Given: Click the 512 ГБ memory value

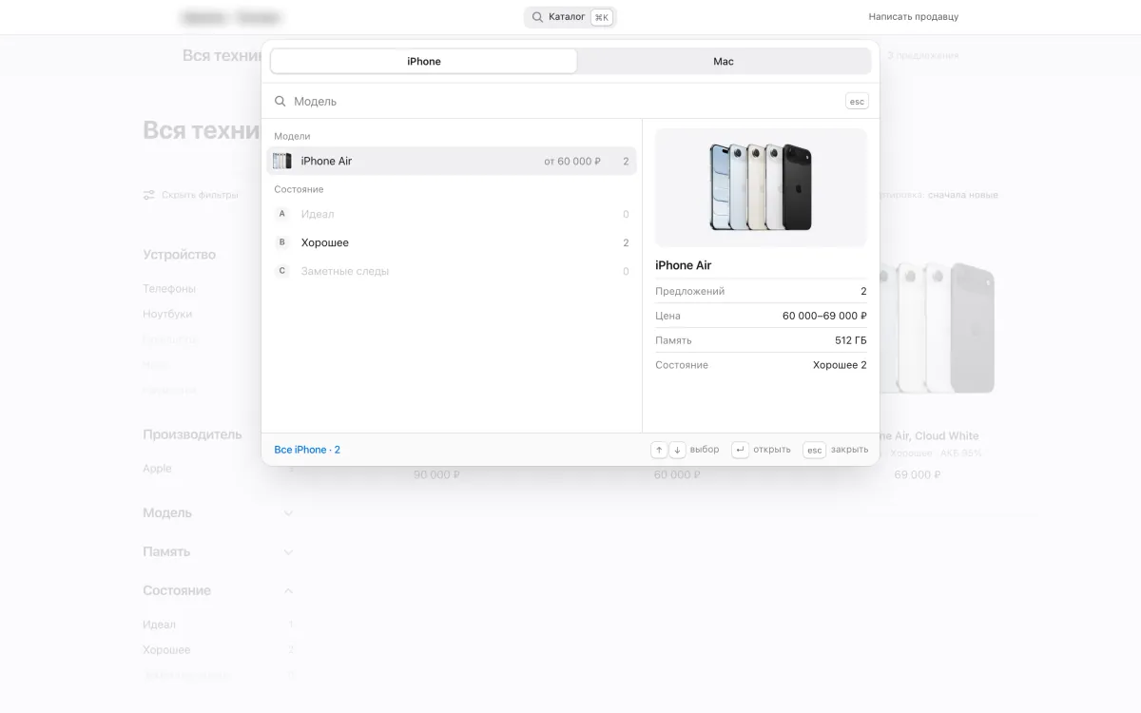Looking at the screenshot, I should [851, 340].
